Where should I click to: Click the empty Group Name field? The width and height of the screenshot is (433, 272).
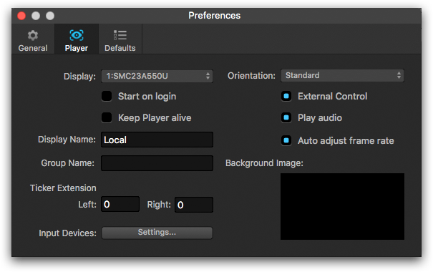pos(157,163)
